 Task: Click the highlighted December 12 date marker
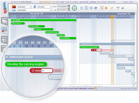(112, 17)
